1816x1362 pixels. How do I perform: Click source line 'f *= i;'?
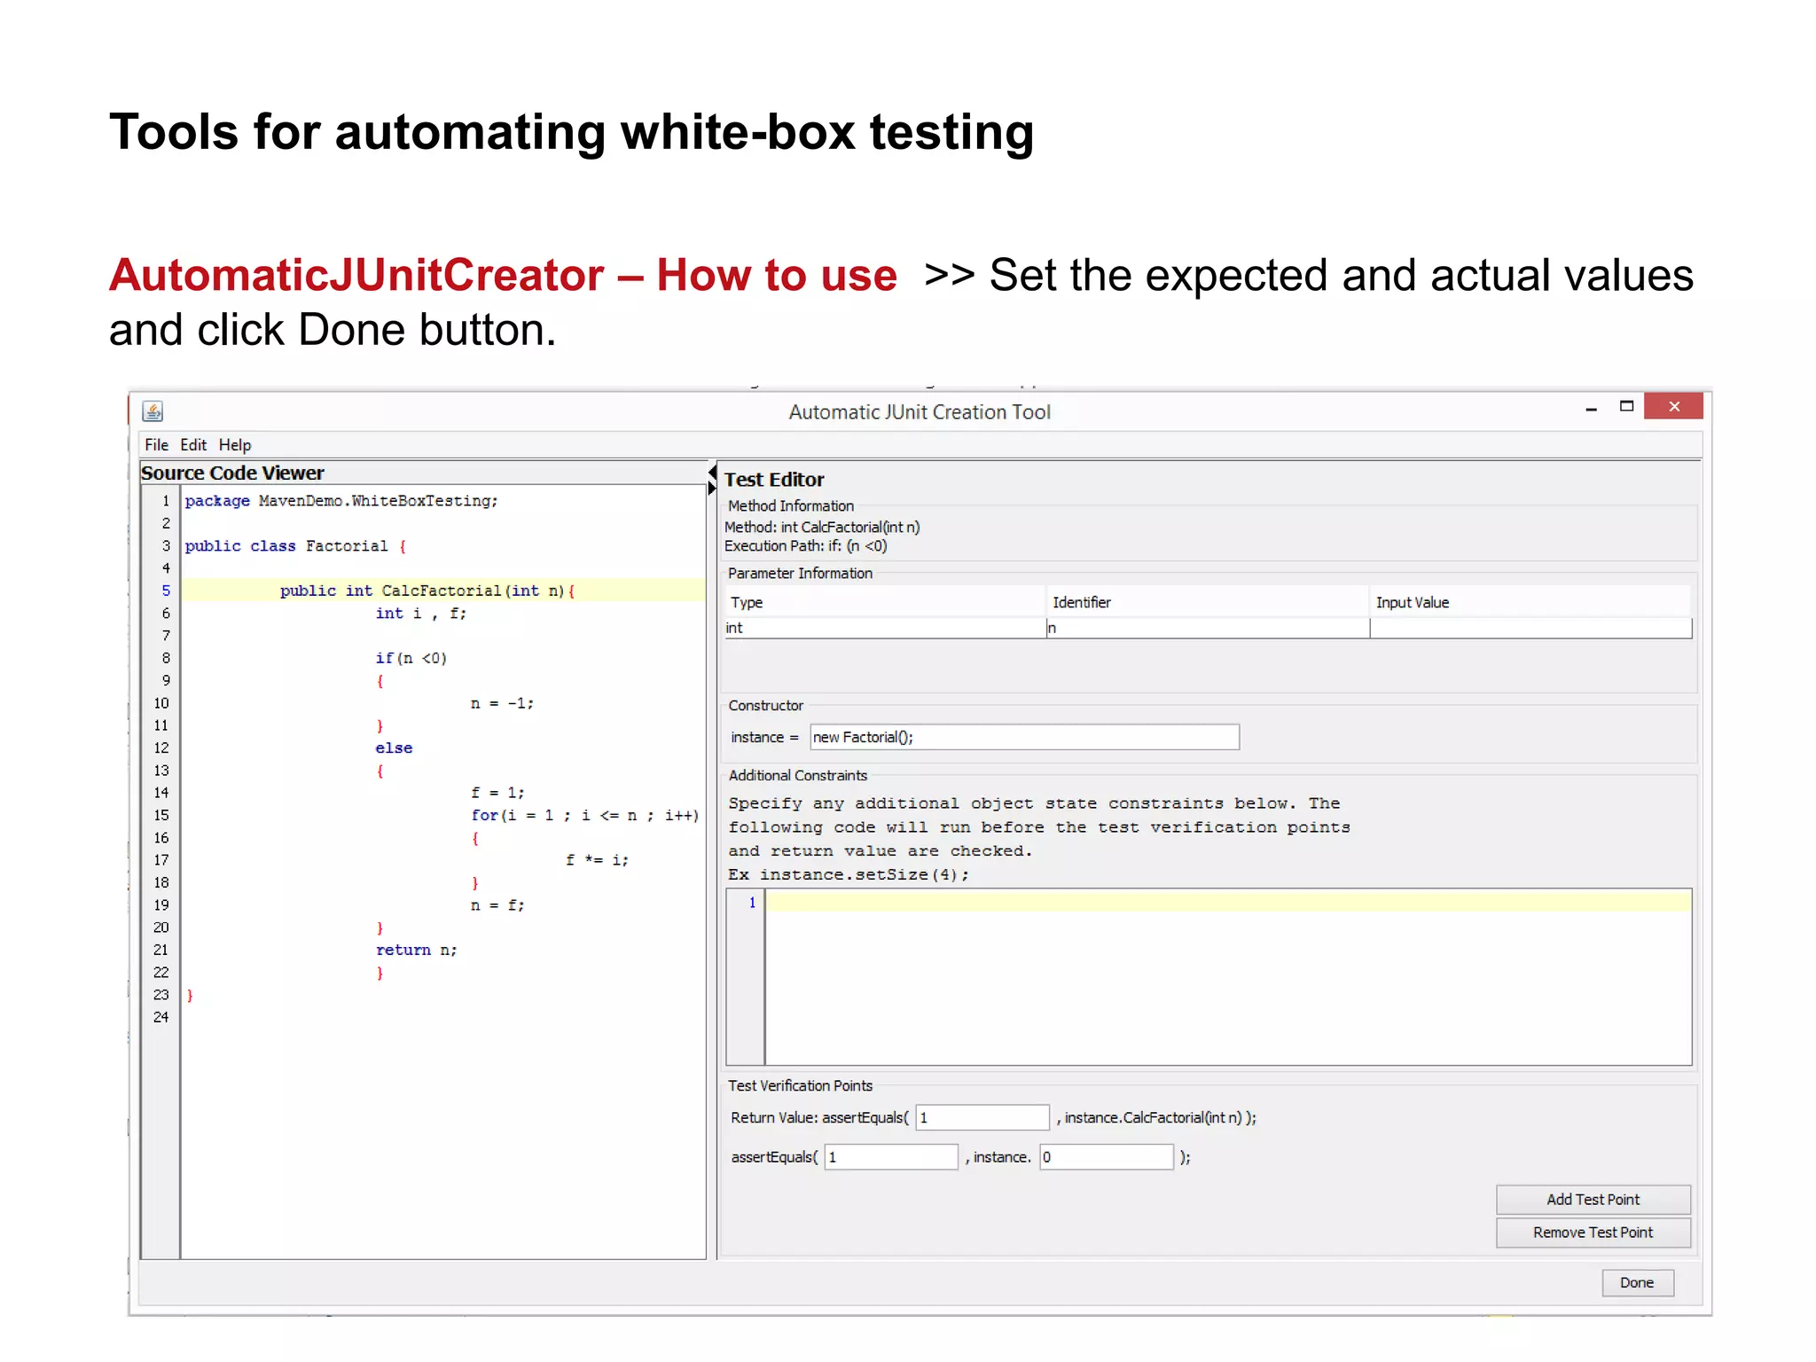pos(598,860)
